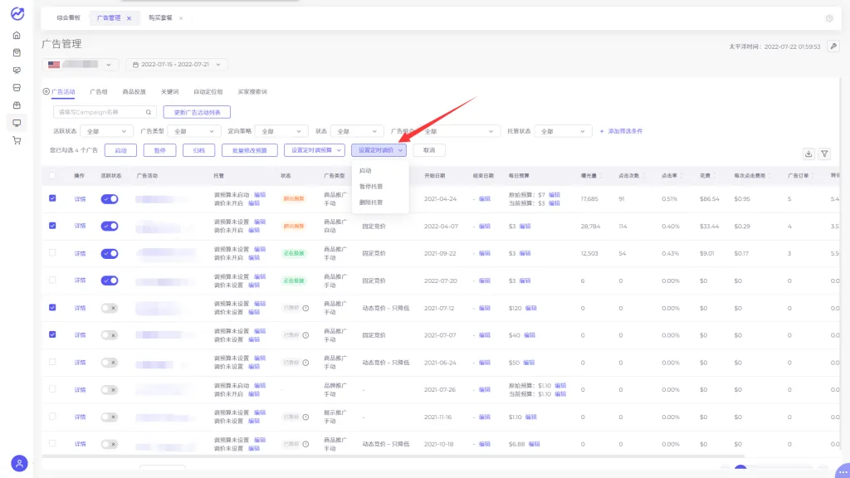This screenshot has width=850, height=478.
Task: Turn on active toggle on 2021-07-07 row
Action: (x=110, y=335)
